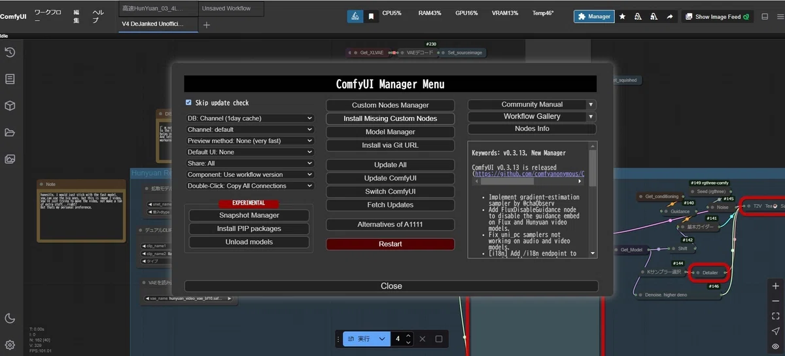This screenshot has height=356, width=785.
Task: Cancel current run with X icon
Action: coord(422,339)
